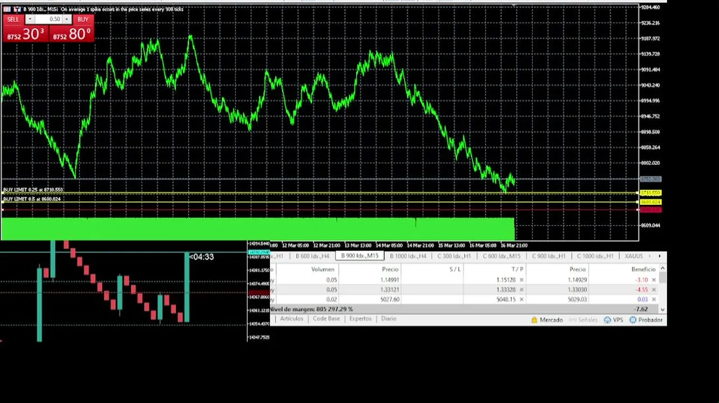
Task: Open the VPS cloud button
Action: click(614, 320)
